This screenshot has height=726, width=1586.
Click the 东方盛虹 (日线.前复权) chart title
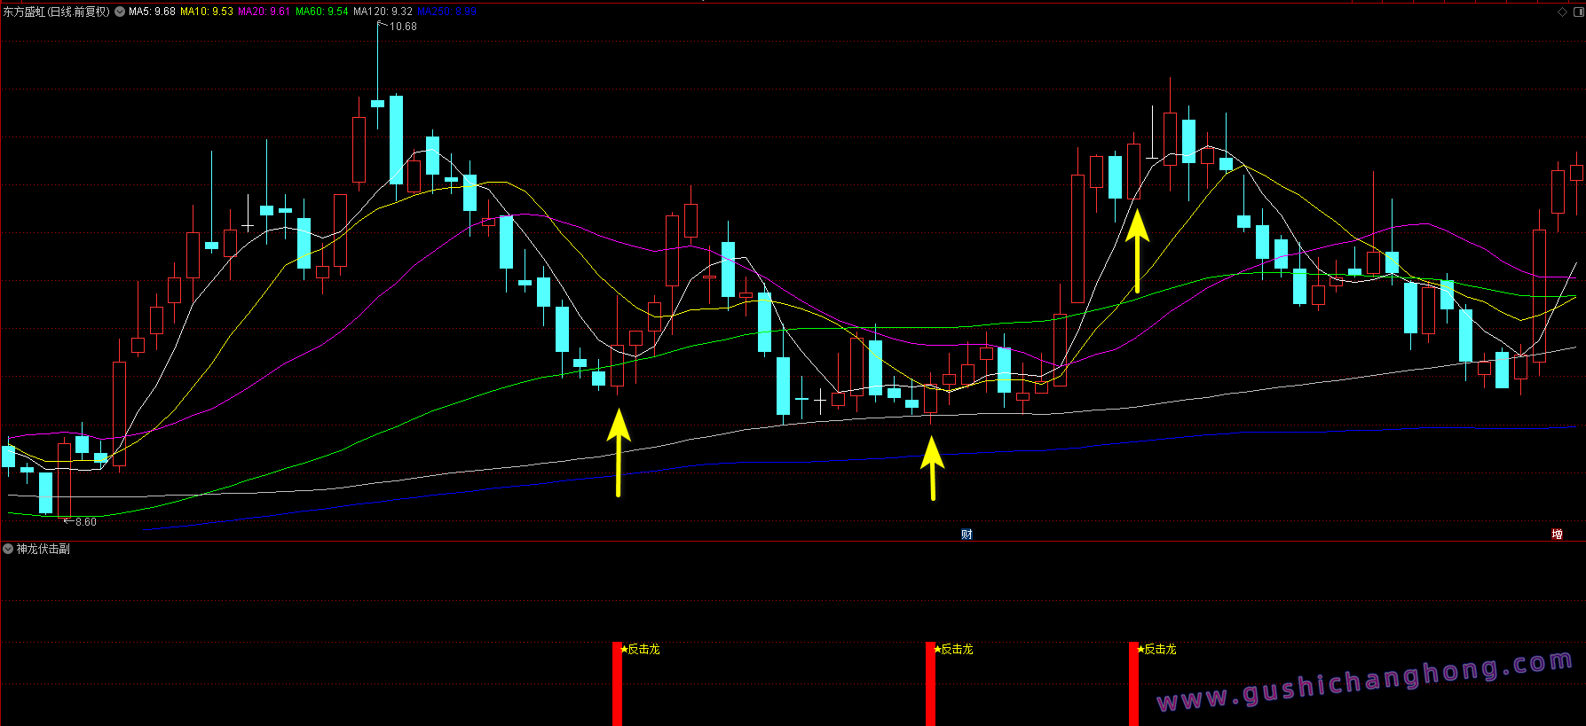57,12
